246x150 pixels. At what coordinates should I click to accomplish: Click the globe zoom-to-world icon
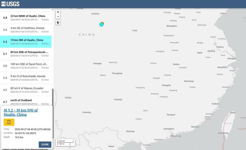click(x=58, y=22)
